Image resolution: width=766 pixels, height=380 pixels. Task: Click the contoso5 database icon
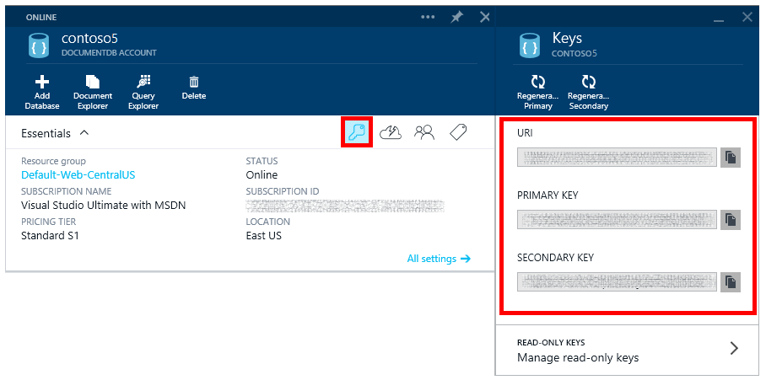pos(38,45)
